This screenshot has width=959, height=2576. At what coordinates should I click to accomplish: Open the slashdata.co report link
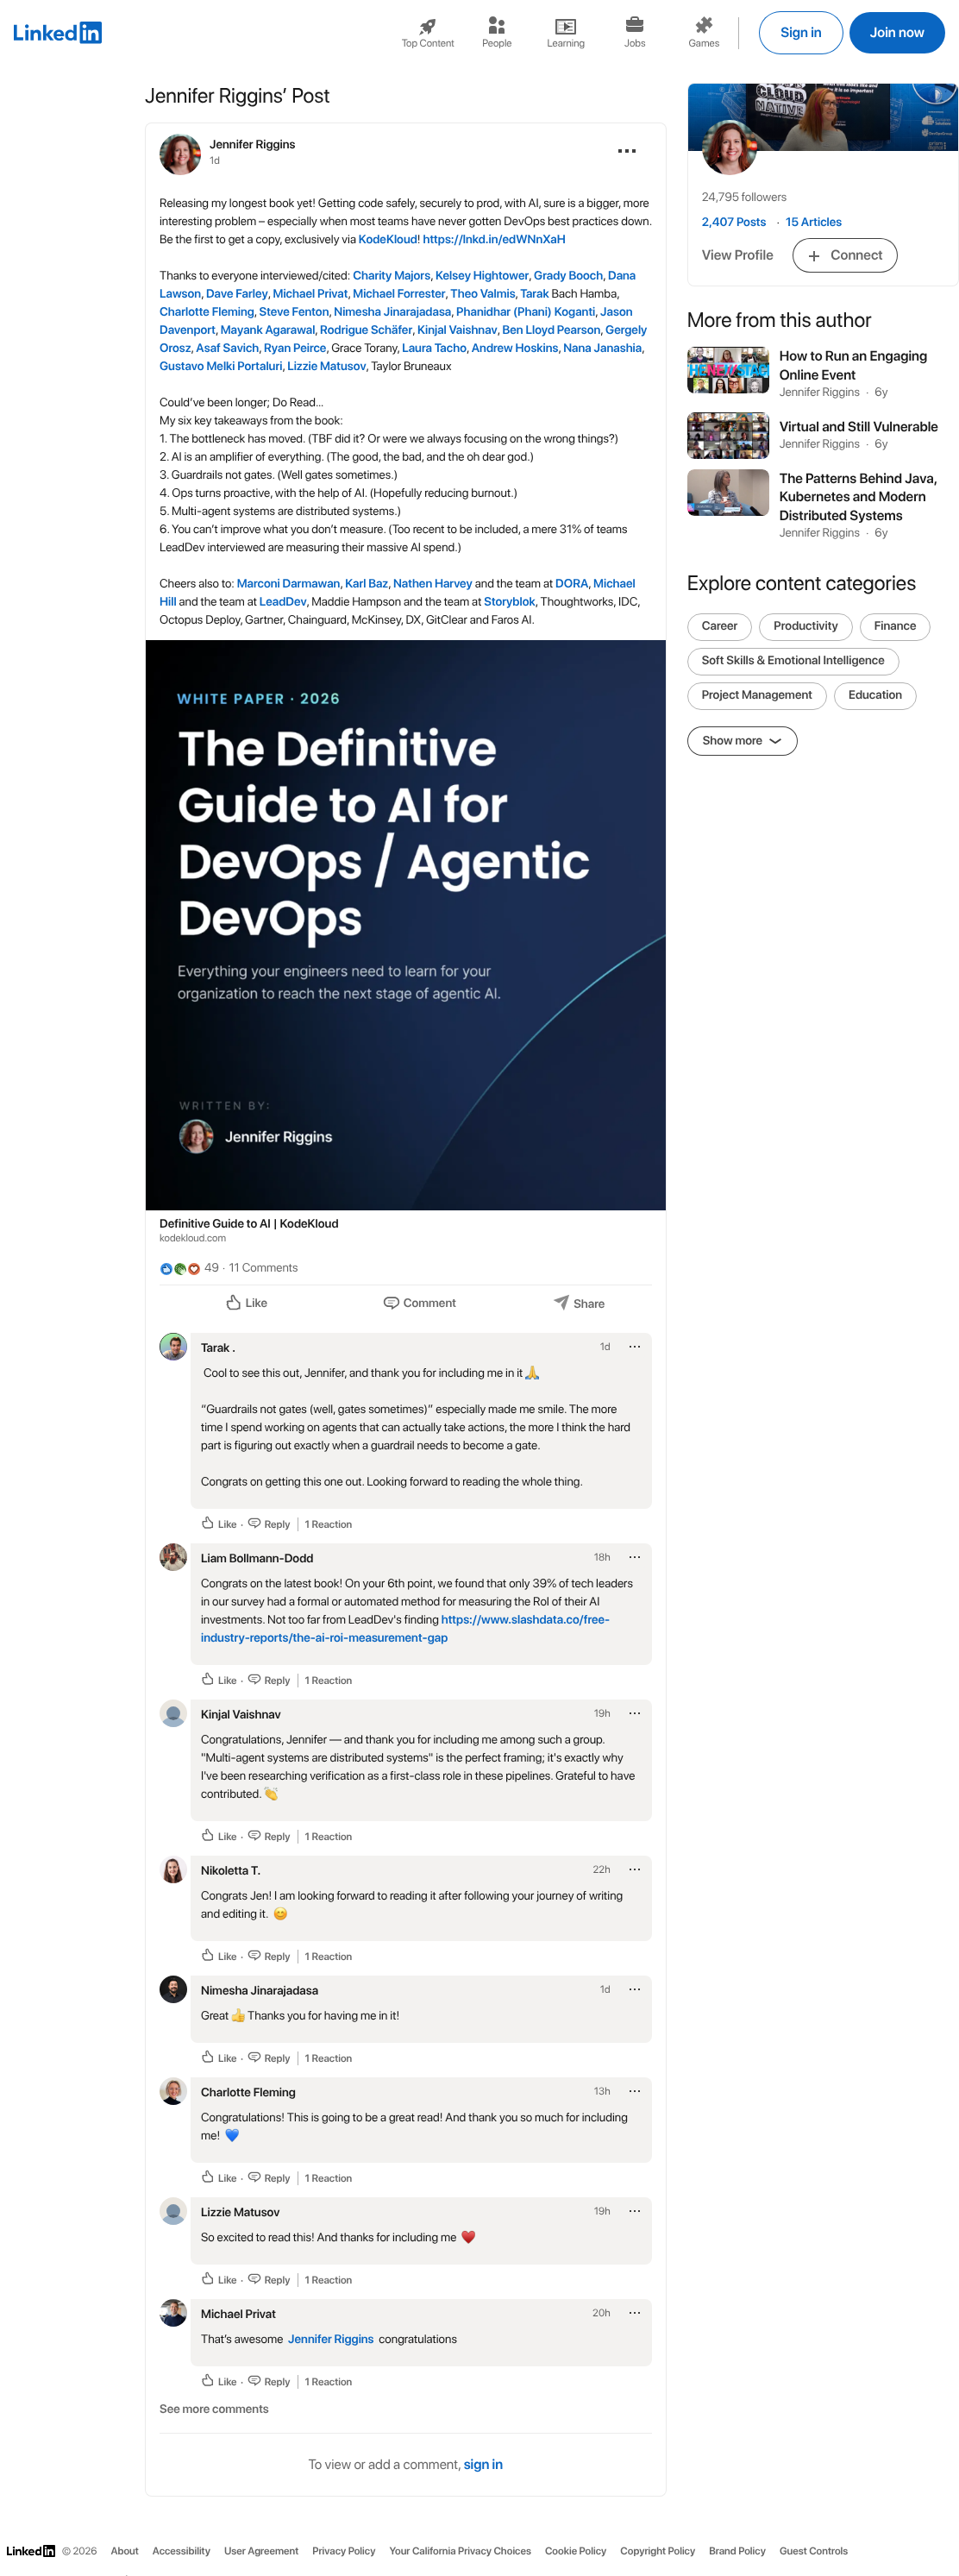coord(405,1628)
